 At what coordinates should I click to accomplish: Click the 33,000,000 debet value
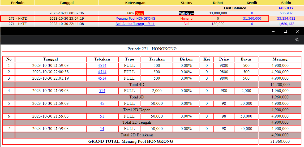pos(218,13)
